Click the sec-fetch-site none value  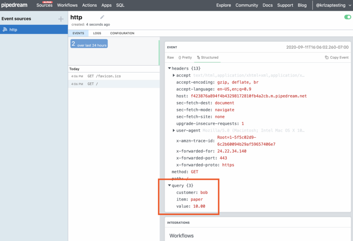click(220, 117)
